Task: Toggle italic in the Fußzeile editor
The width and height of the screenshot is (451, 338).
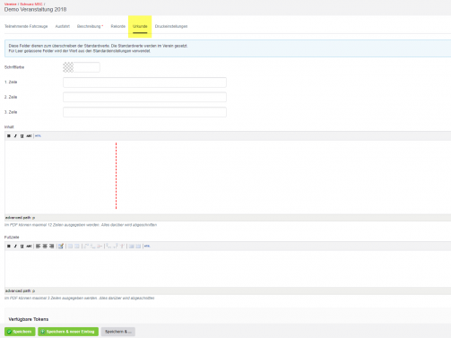Action: pyautogui.click(x=15, y=247)
